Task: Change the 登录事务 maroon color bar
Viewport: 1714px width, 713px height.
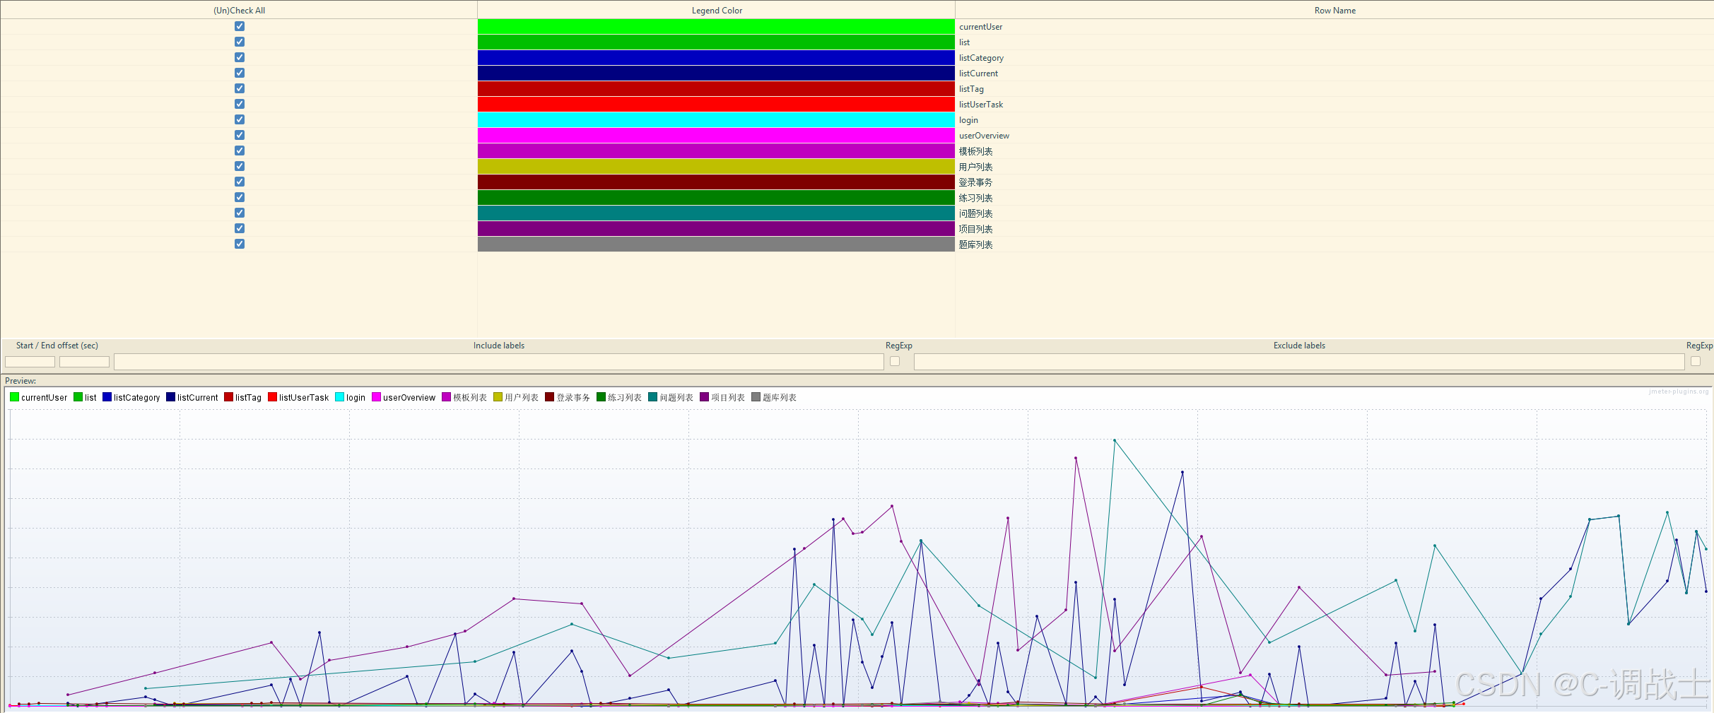Action: pos(716,182)
